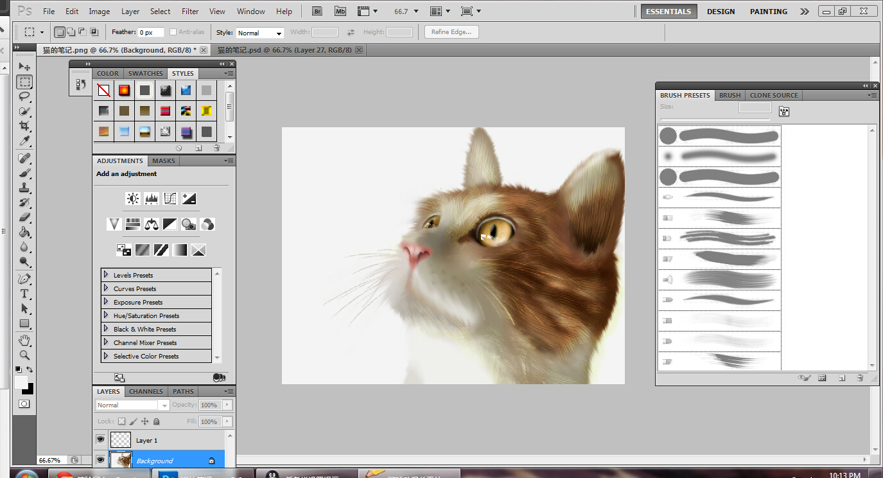
Task: Select the Lasso tool
Action: (x=24, y=96)
